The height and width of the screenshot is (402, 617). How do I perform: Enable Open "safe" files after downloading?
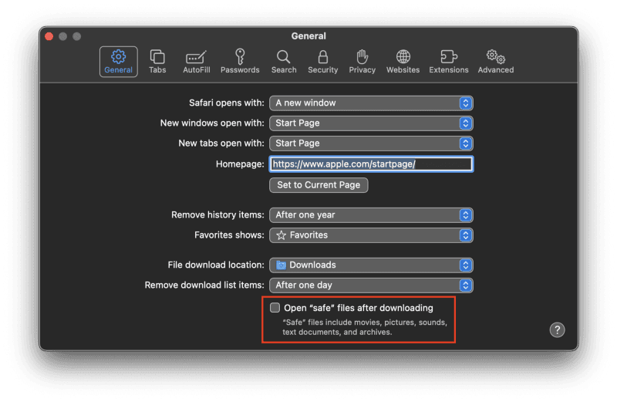point(275,308)
